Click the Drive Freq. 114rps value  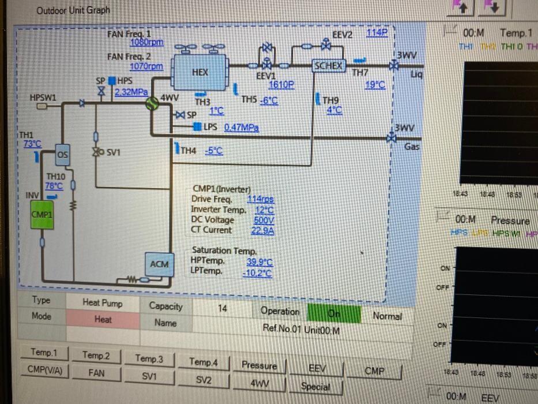(260, 199)
